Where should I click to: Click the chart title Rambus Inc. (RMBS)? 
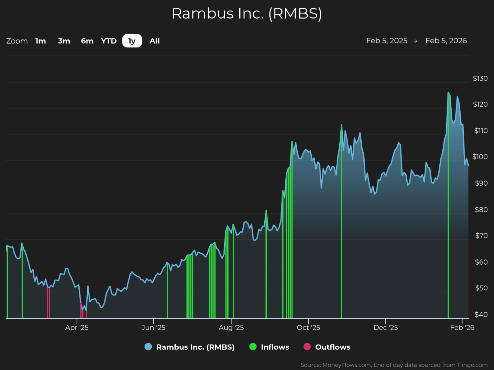coord(247,13)
